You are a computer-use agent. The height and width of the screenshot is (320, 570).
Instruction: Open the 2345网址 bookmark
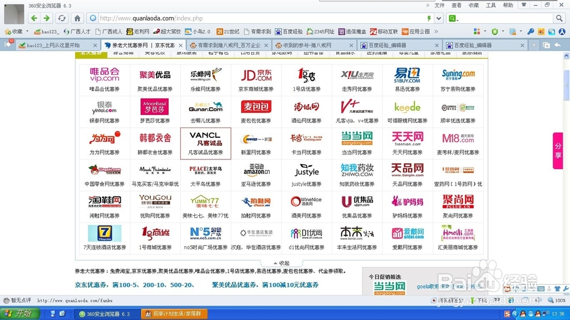pyautogui.click(x=320, y=31)
